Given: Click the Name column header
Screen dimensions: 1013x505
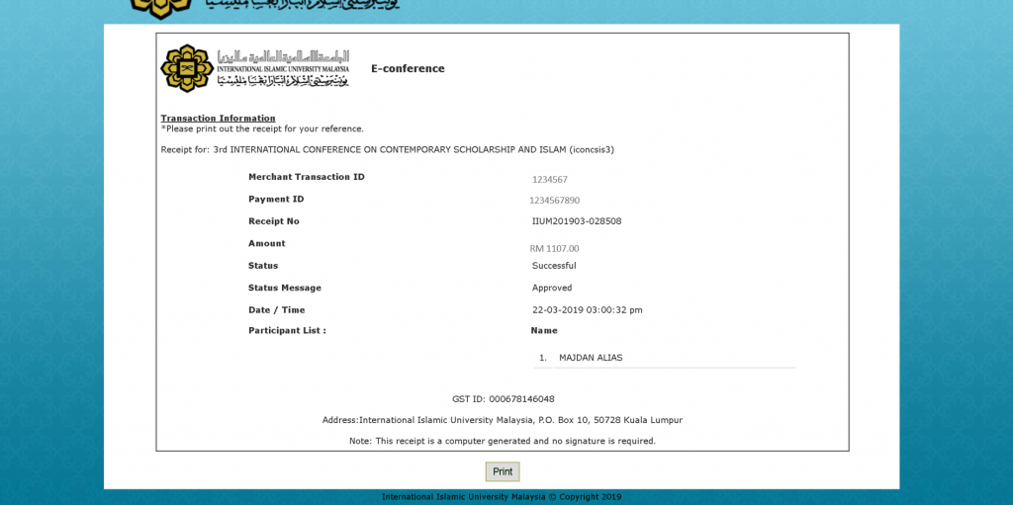Looking at the screenshot, I should coord(544,331).
